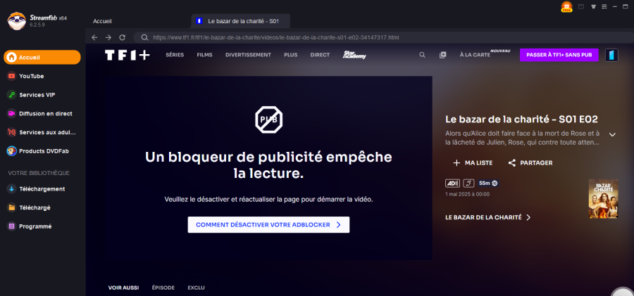Click PASSER À TF1+ SANS PUB
Viewport: 634px width, 296px height.
point(559,55)
